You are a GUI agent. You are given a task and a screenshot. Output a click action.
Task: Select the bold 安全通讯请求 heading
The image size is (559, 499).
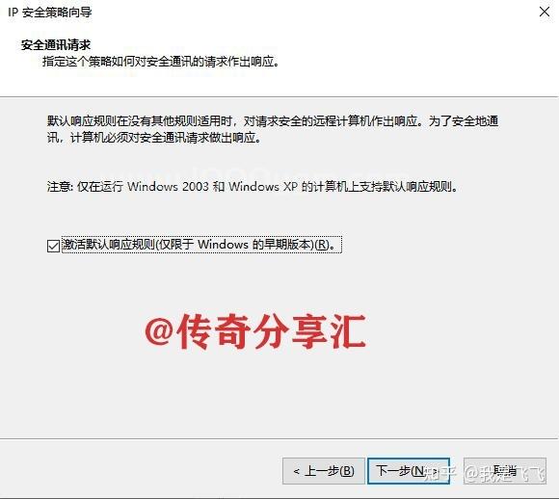tap(56, 45)
